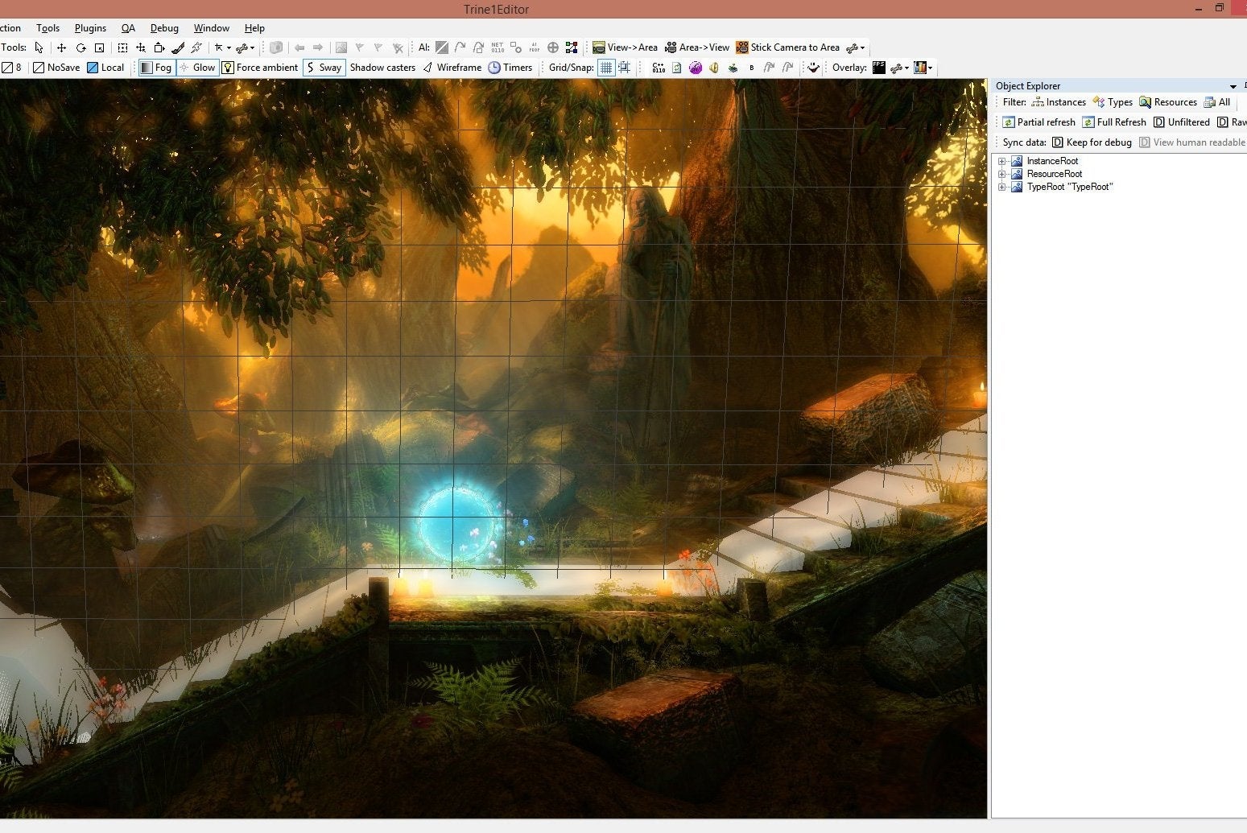Toggle the NoSave option
This screenshot has height=833, width=1247.
(56, 68)
